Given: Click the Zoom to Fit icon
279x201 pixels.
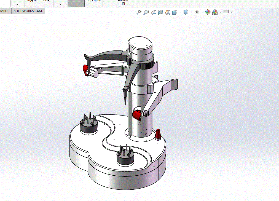Looking at the screenshot, I should point(139,12).
